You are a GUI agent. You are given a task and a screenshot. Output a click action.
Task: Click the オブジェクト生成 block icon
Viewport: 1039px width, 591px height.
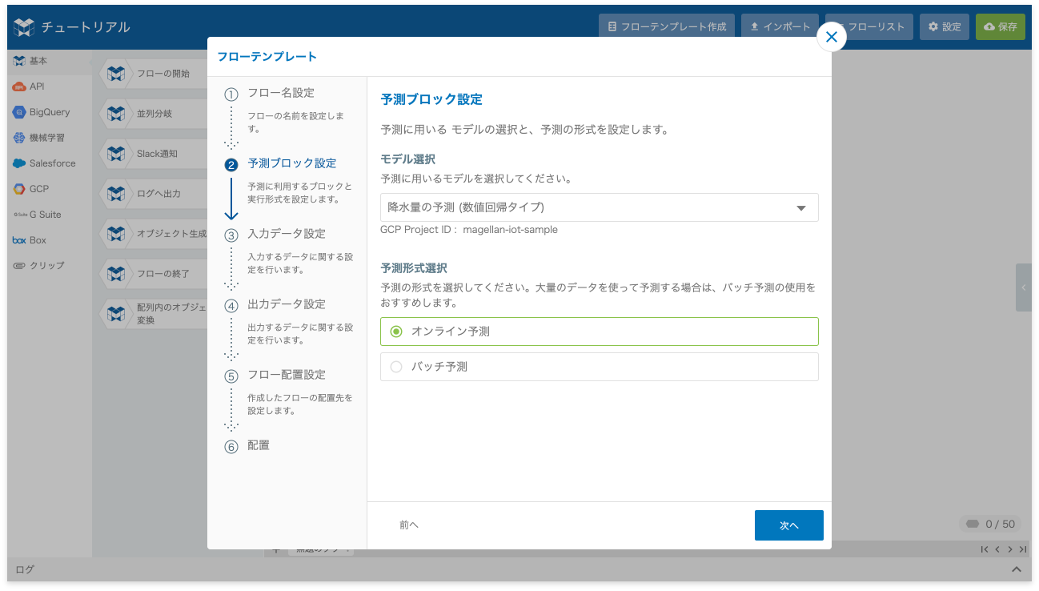pyautogui.click(x=117, y=234)
